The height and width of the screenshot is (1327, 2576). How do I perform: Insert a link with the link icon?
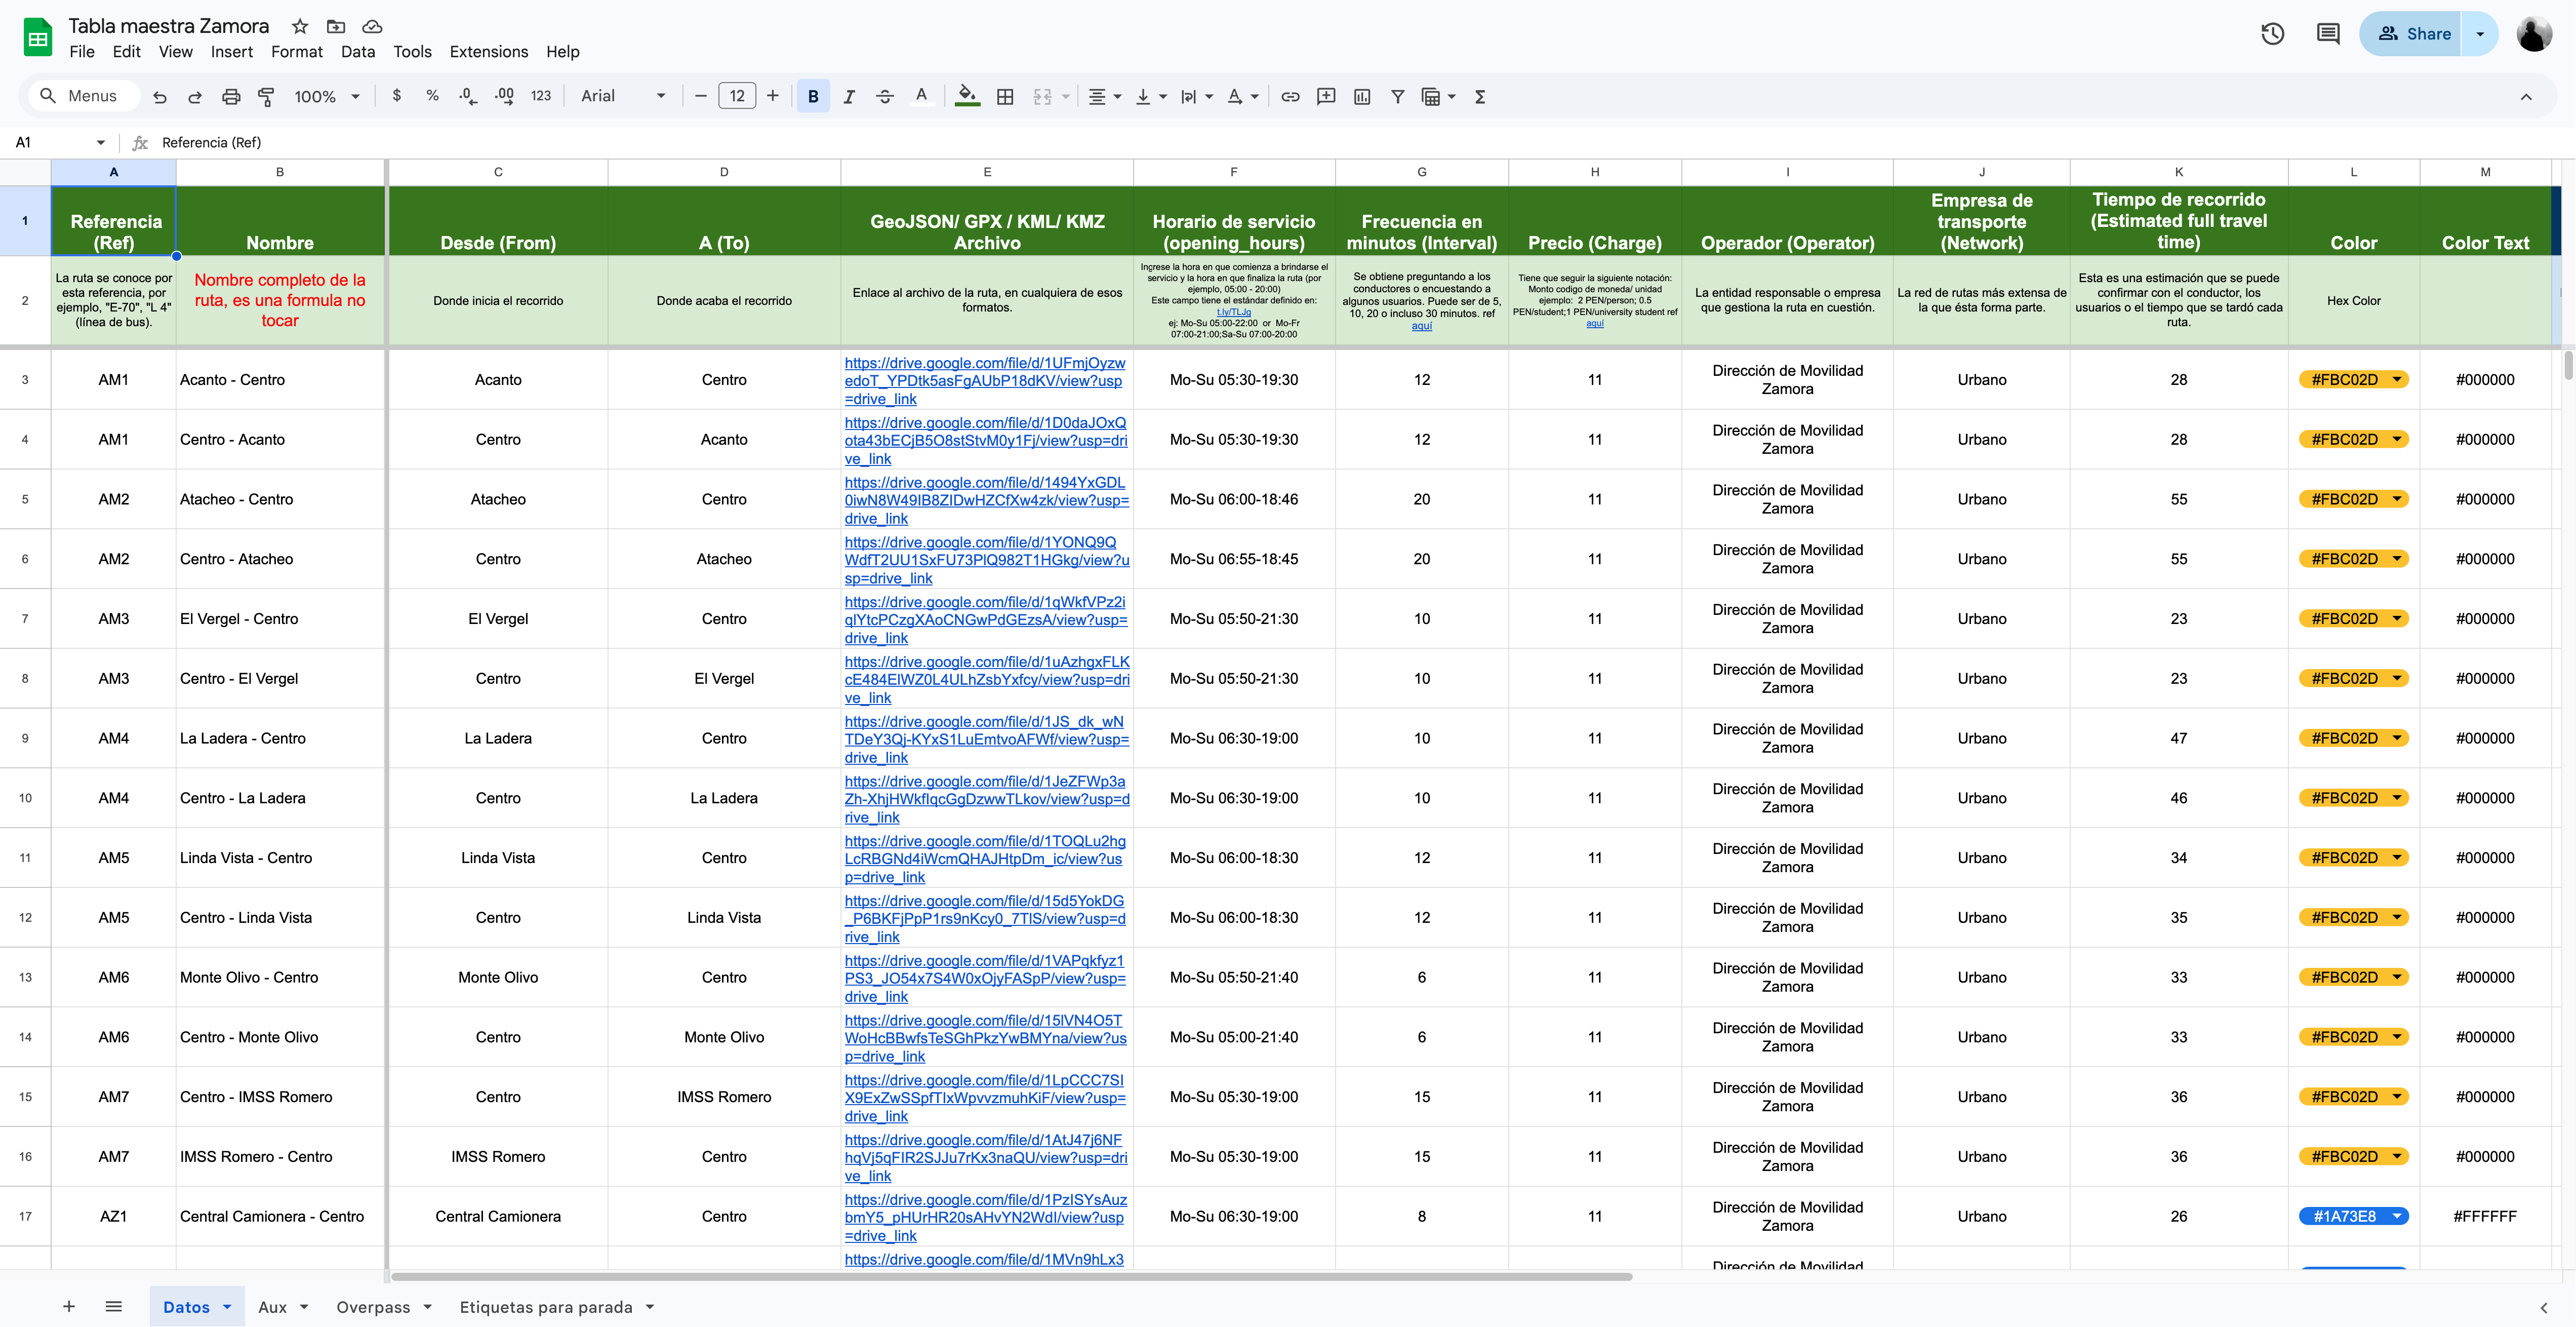coord(1290,96)
